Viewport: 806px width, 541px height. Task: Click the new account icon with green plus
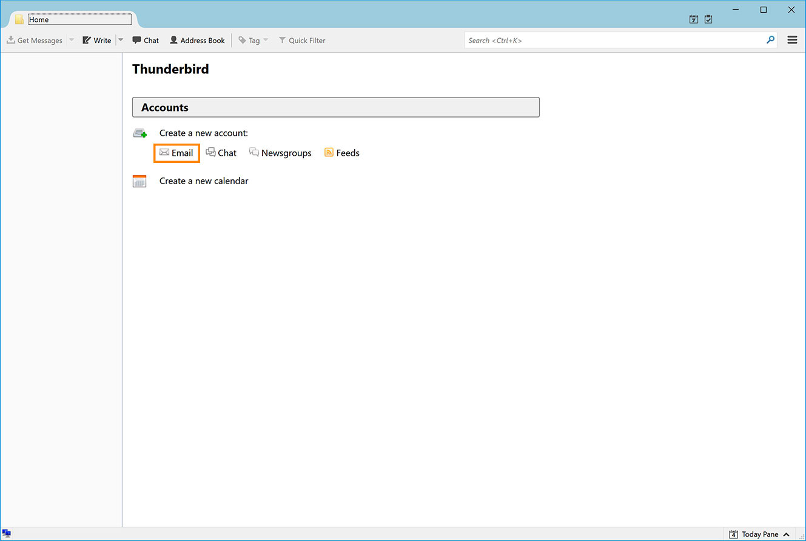tap(140, 133)
